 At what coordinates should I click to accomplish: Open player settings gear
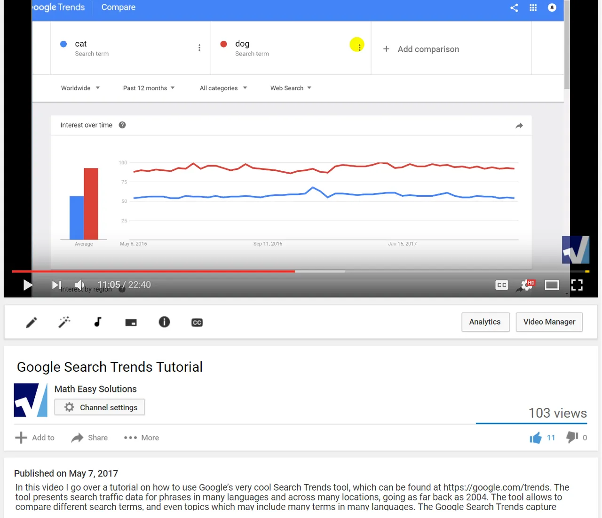pos(526,285)
